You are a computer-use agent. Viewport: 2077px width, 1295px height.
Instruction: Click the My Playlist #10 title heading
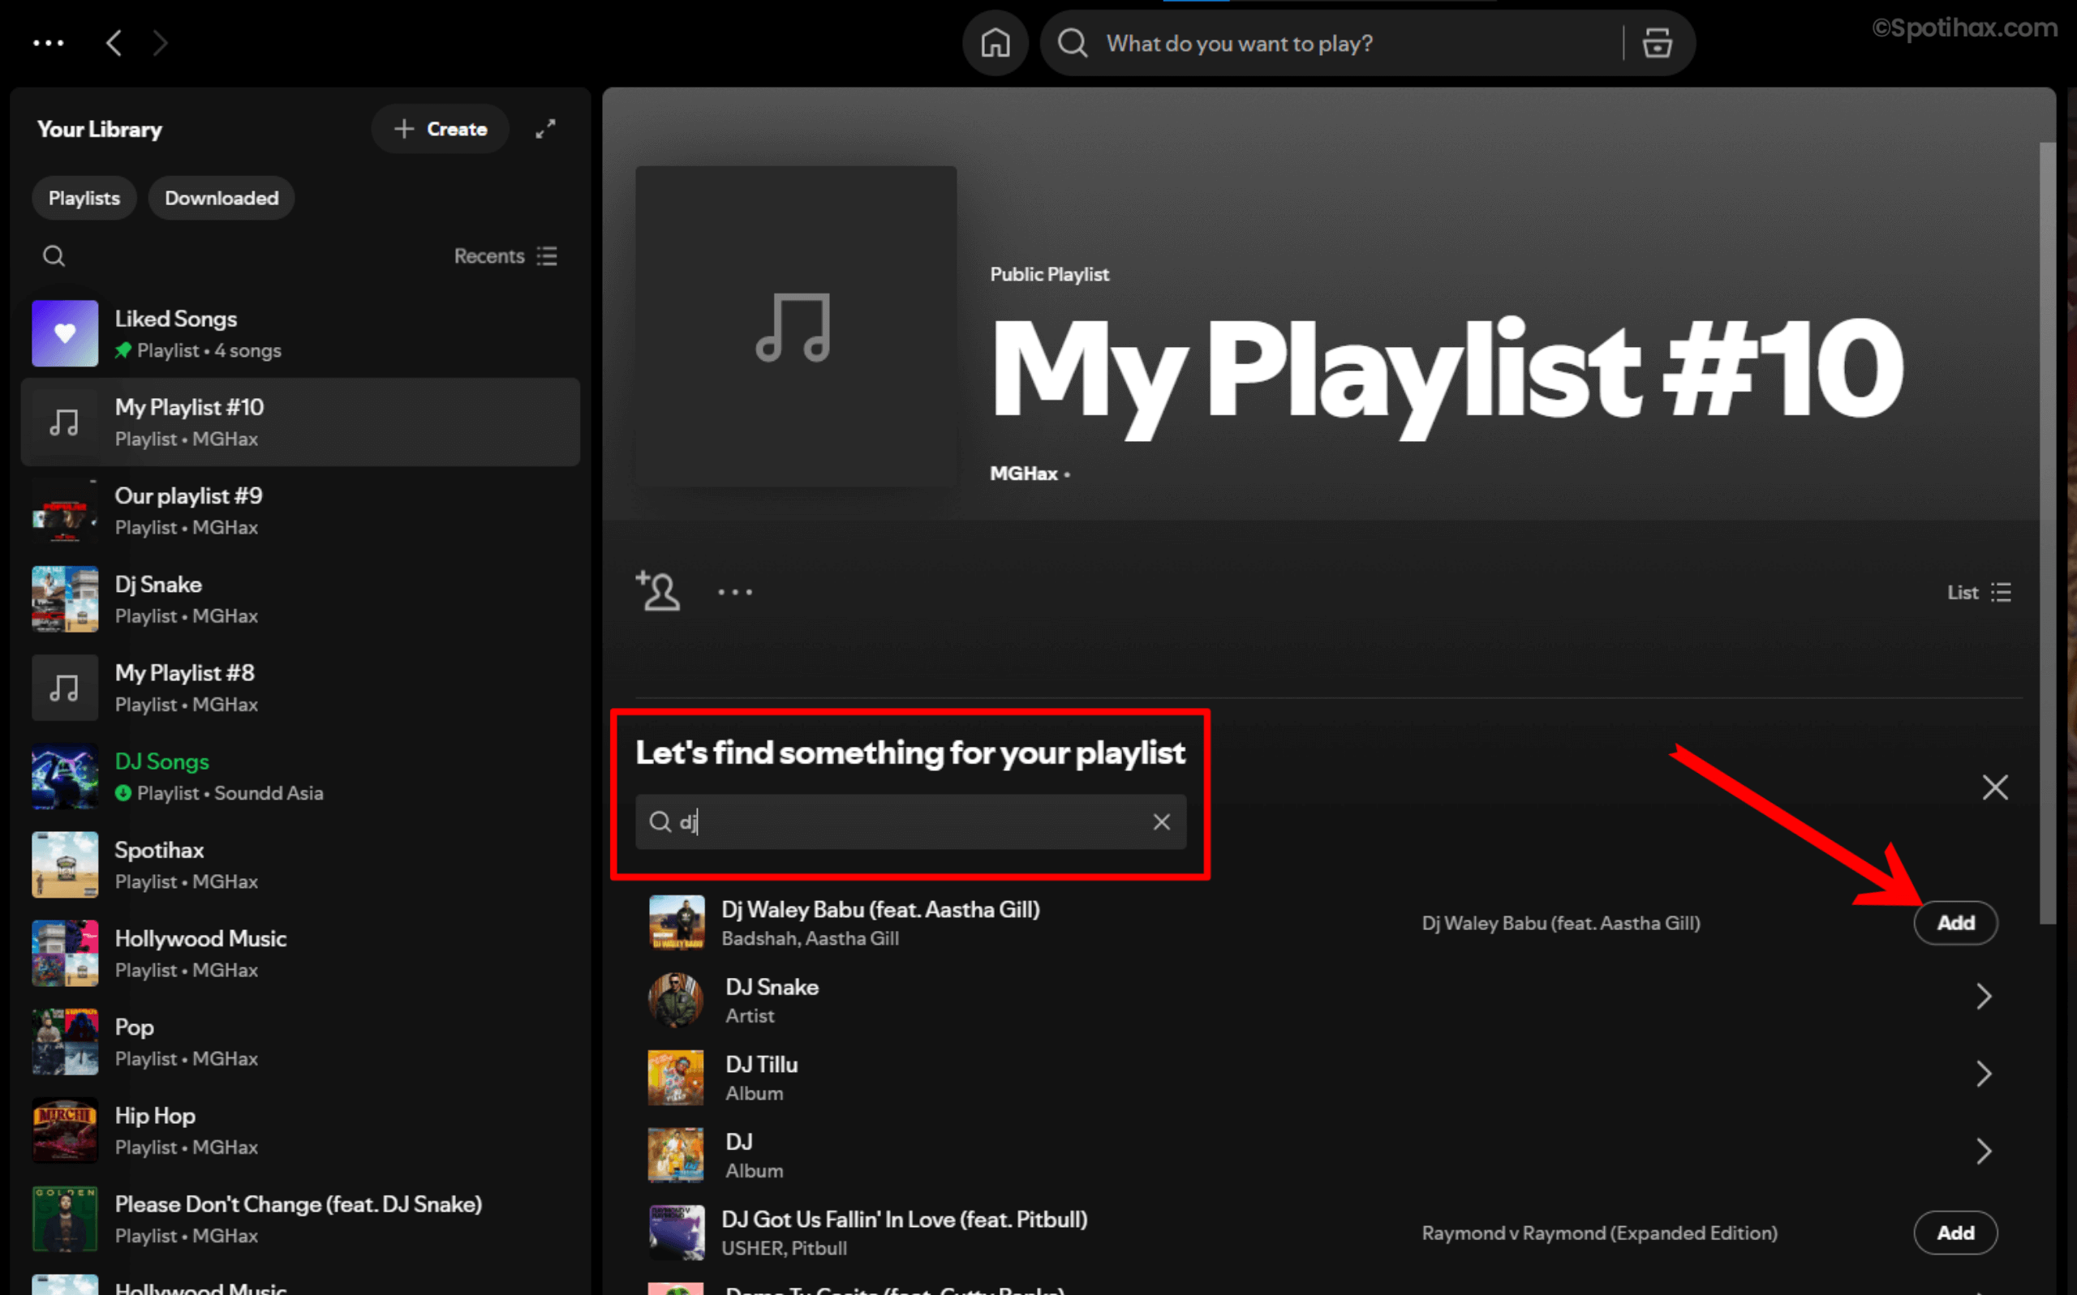1447,375
